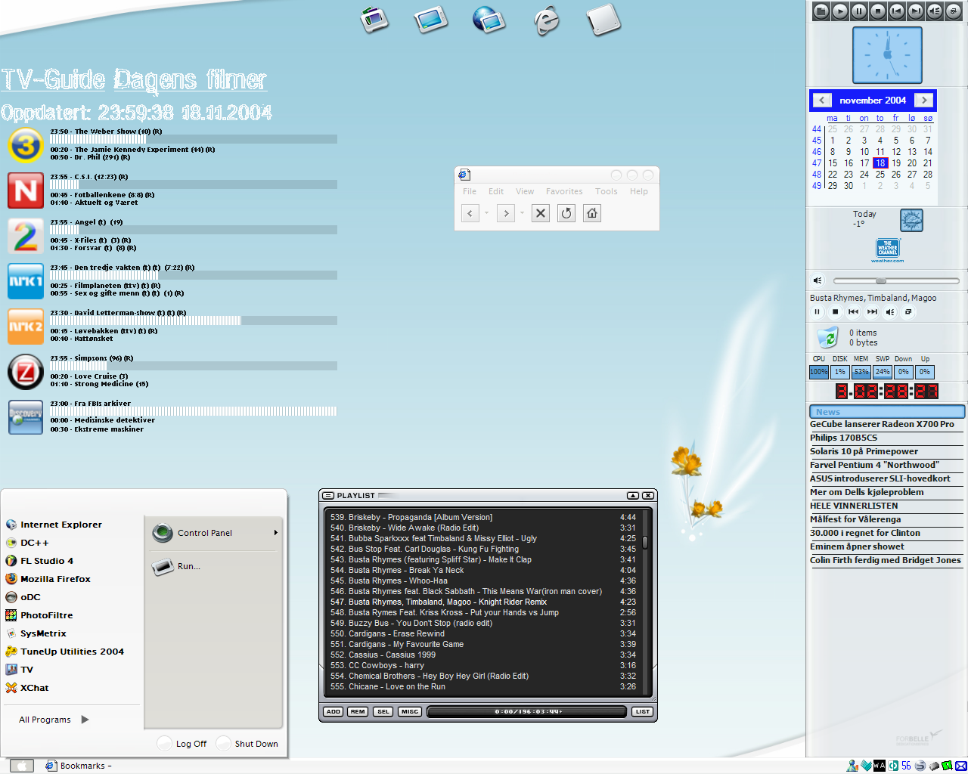Open news Solaris 10 på Primepower
This screenshot has width=968, height=774.
(864, 451)
